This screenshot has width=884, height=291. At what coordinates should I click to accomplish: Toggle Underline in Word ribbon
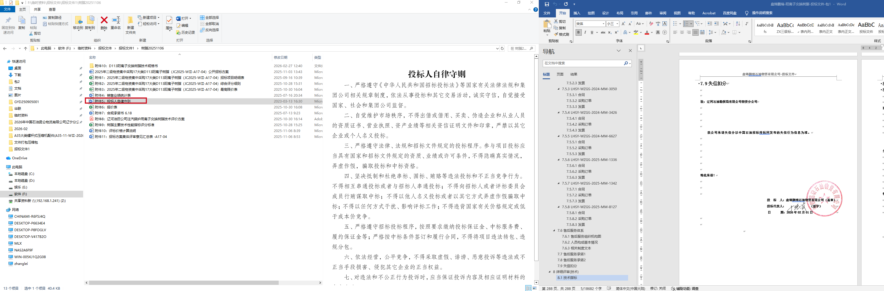592,32
